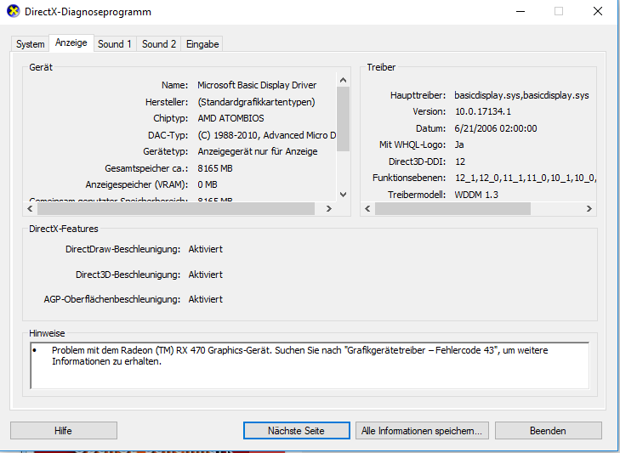Image resolution: width=620 pixels, height=453 pixels.
Task: Click 'AMD ATOMBIOS' chip type value
Action: click(231, 118)
